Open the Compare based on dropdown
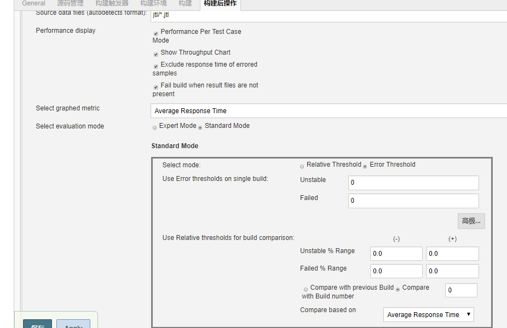 428,314
